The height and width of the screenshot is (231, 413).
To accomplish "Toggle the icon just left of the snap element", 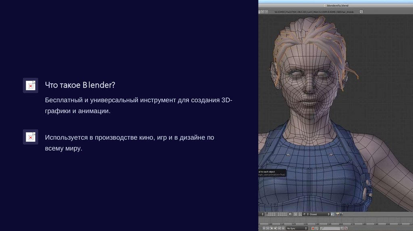I will pyautogui.click(x=300, y=214).
